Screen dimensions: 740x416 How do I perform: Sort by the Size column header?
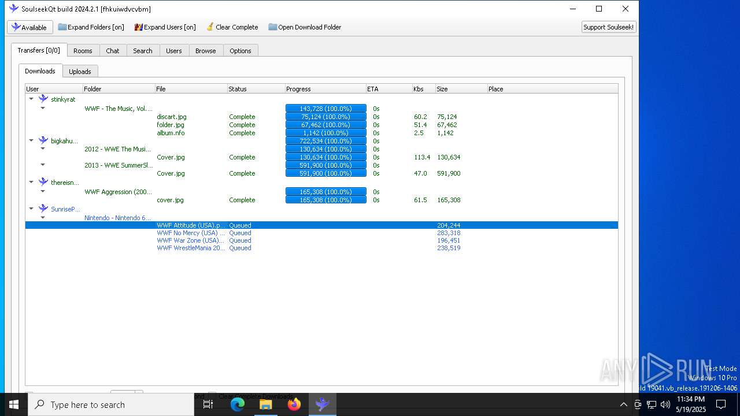click(x=461, y=89)
